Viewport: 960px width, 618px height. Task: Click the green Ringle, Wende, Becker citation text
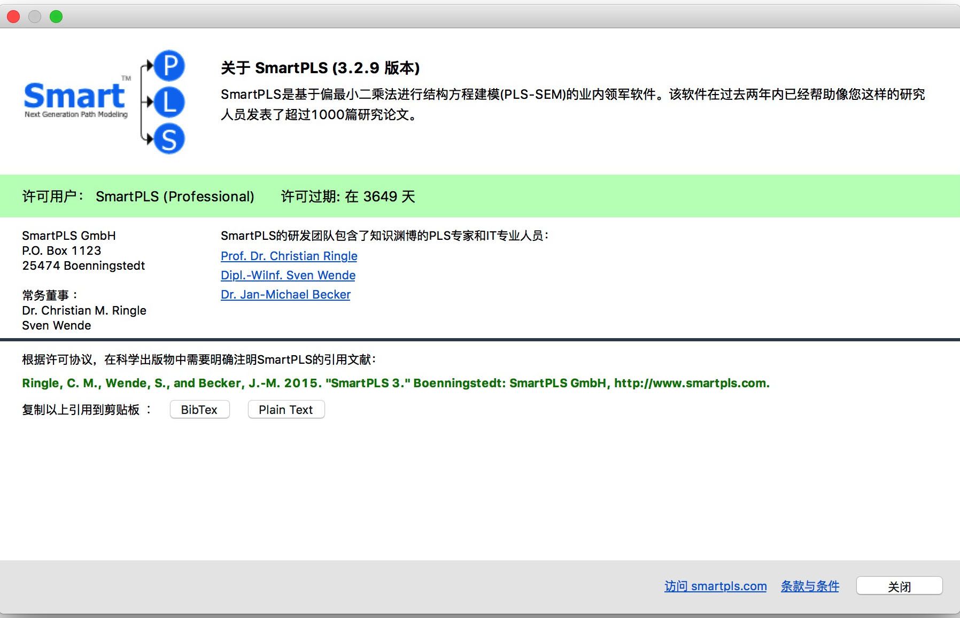tap(396, 383)
